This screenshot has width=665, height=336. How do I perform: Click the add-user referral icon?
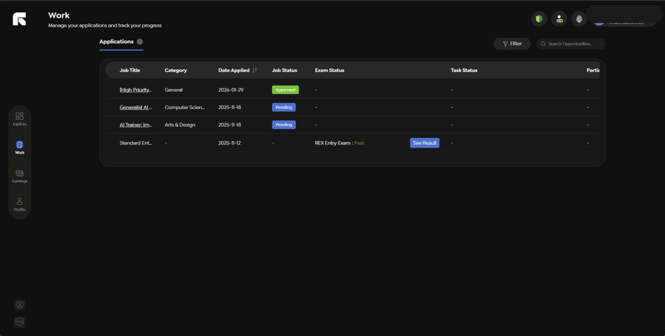click(559, 19)
